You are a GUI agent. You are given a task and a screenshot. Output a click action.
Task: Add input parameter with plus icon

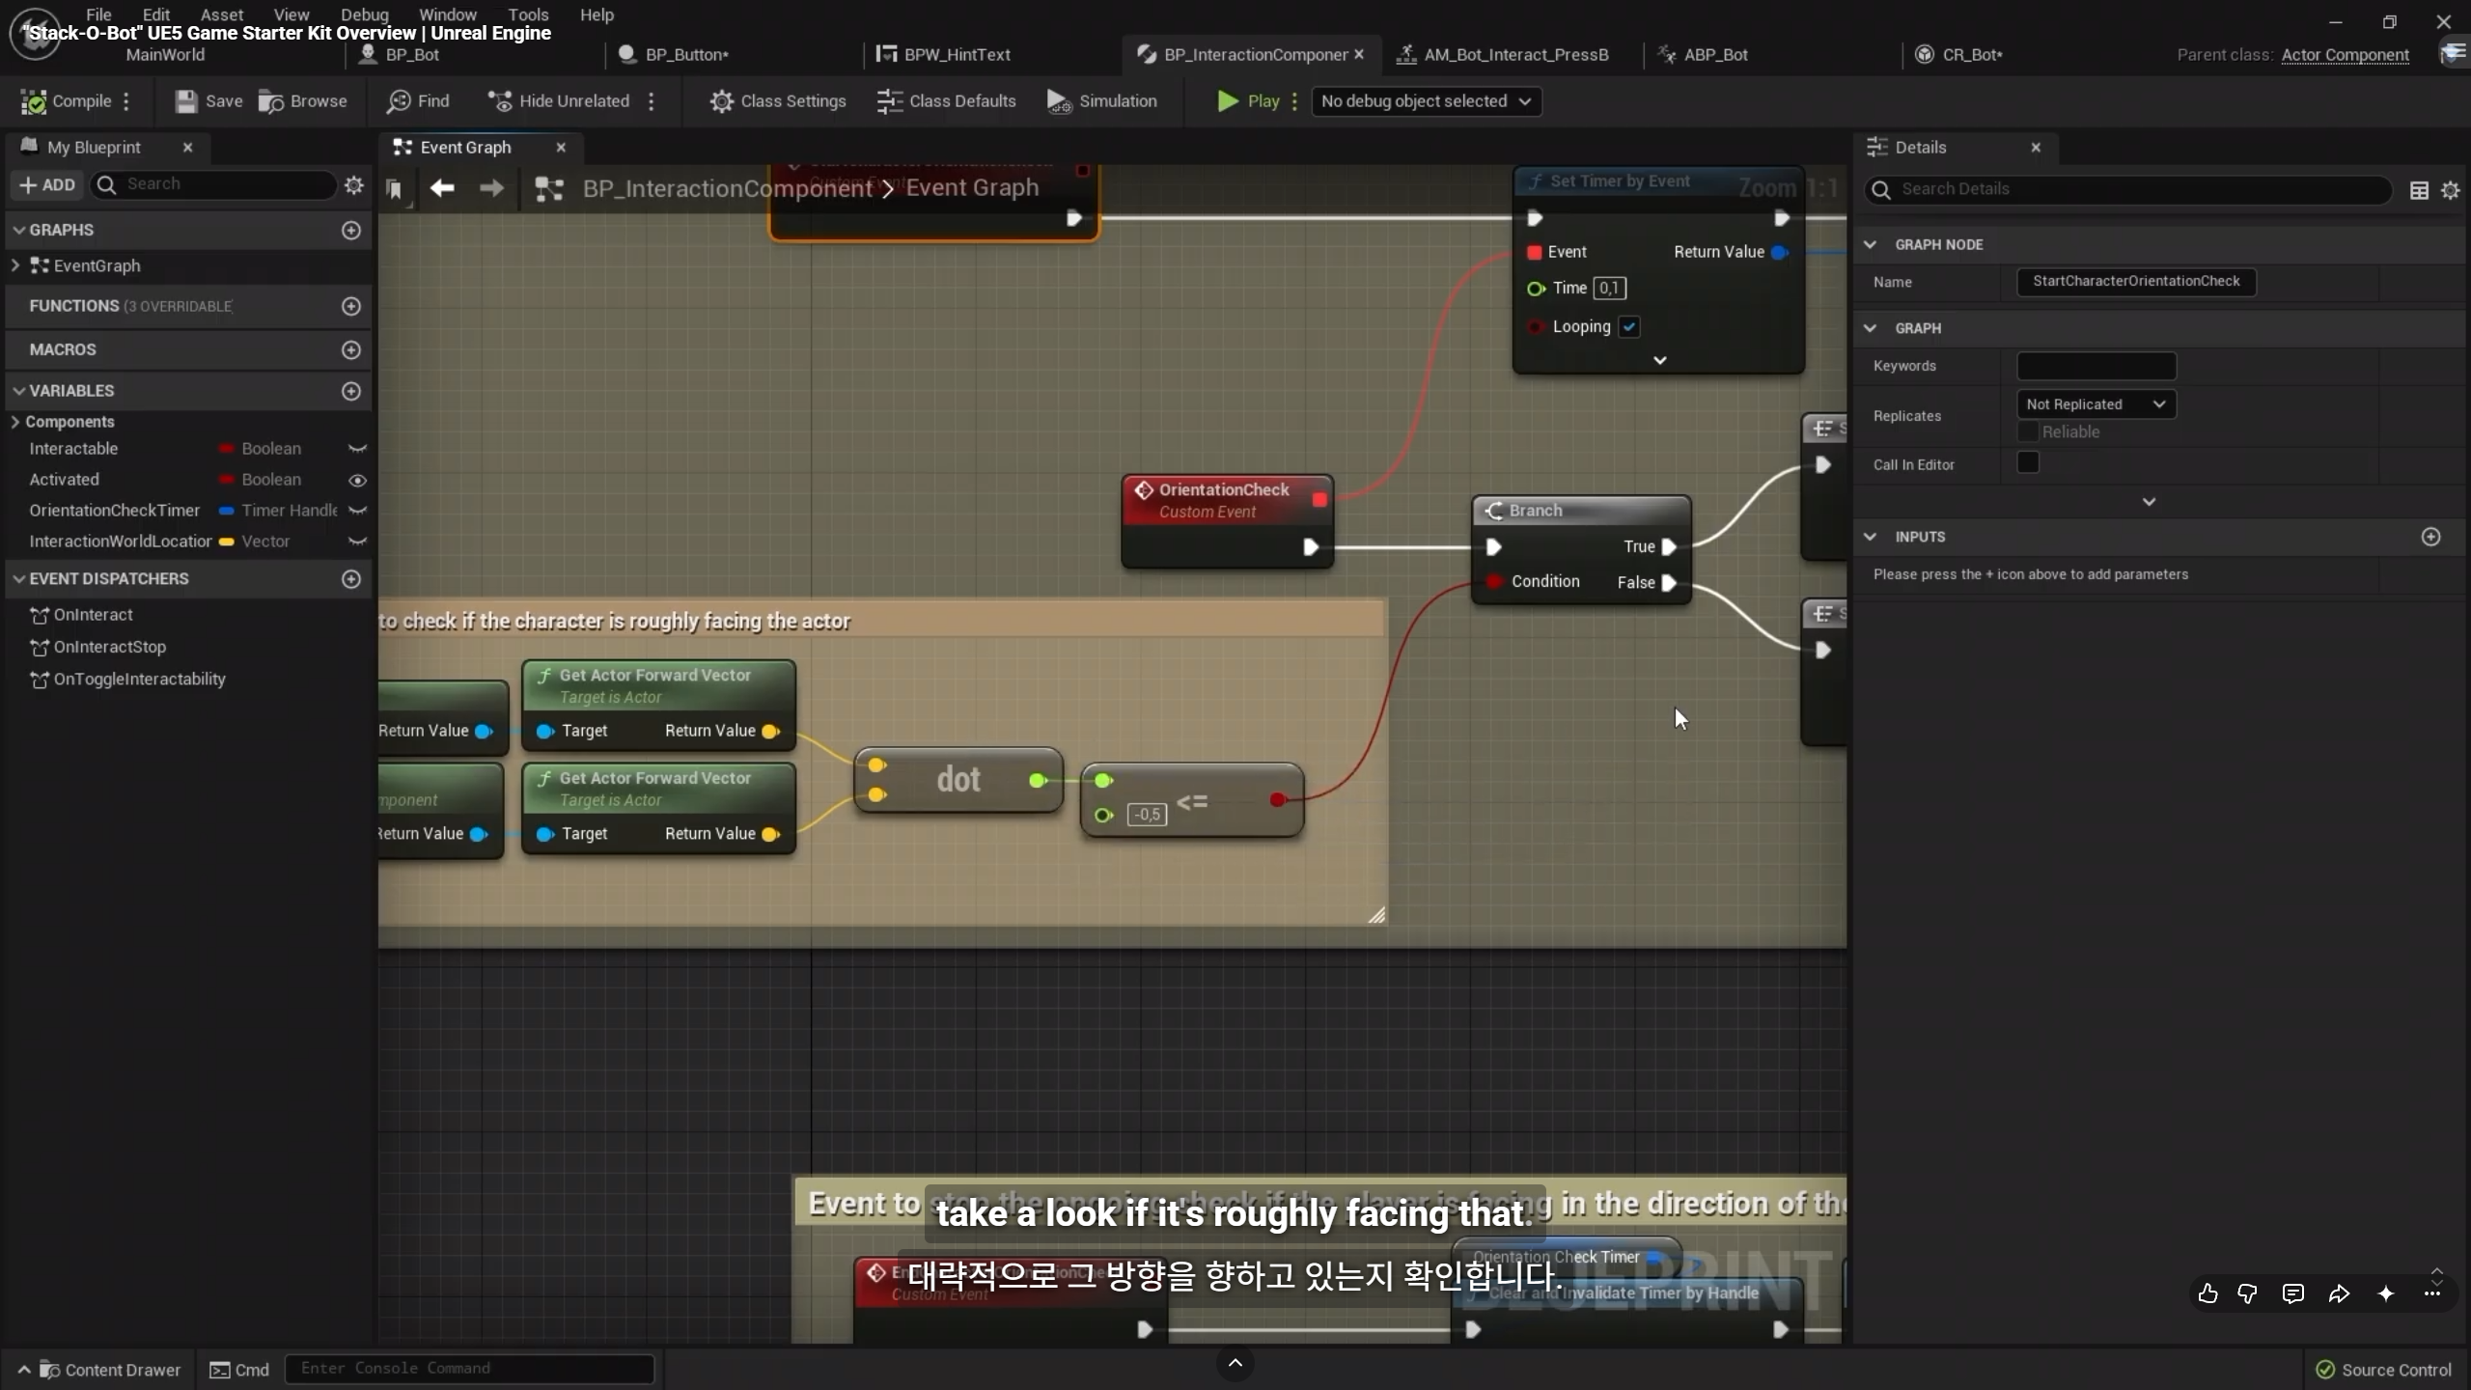click(x=2431, y=537)
